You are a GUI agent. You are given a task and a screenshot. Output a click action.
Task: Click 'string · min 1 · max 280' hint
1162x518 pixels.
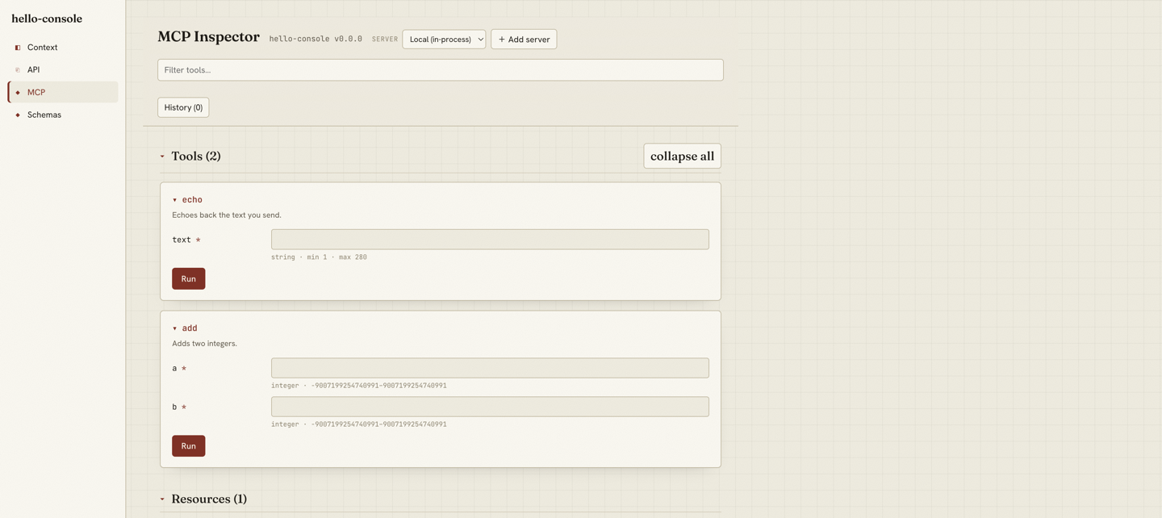(x=319, y=257)
